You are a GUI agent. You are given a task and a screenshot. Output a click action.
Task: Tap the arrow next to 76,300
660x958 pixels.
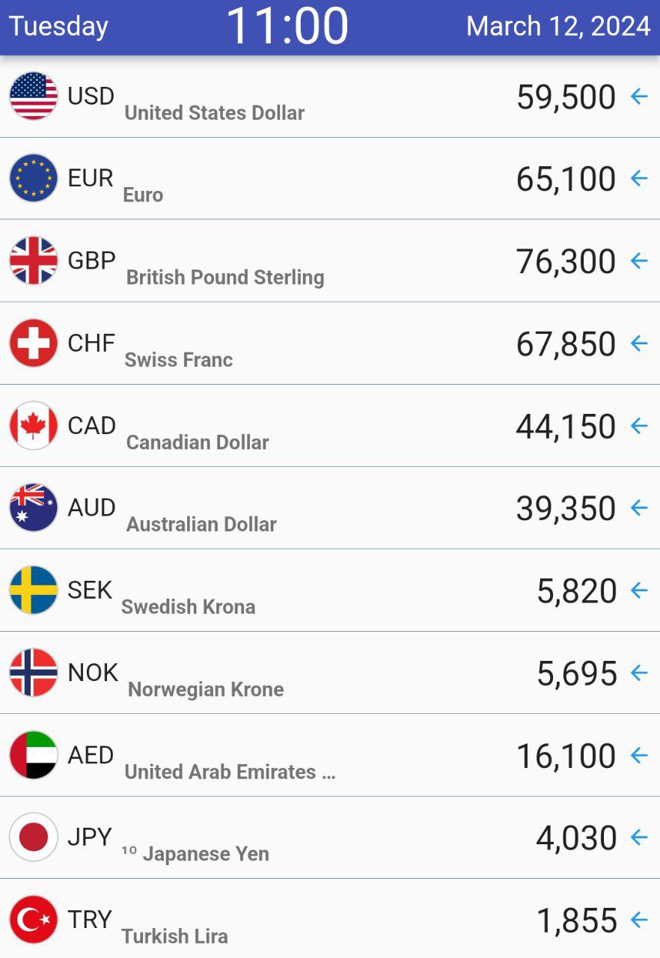639,261
